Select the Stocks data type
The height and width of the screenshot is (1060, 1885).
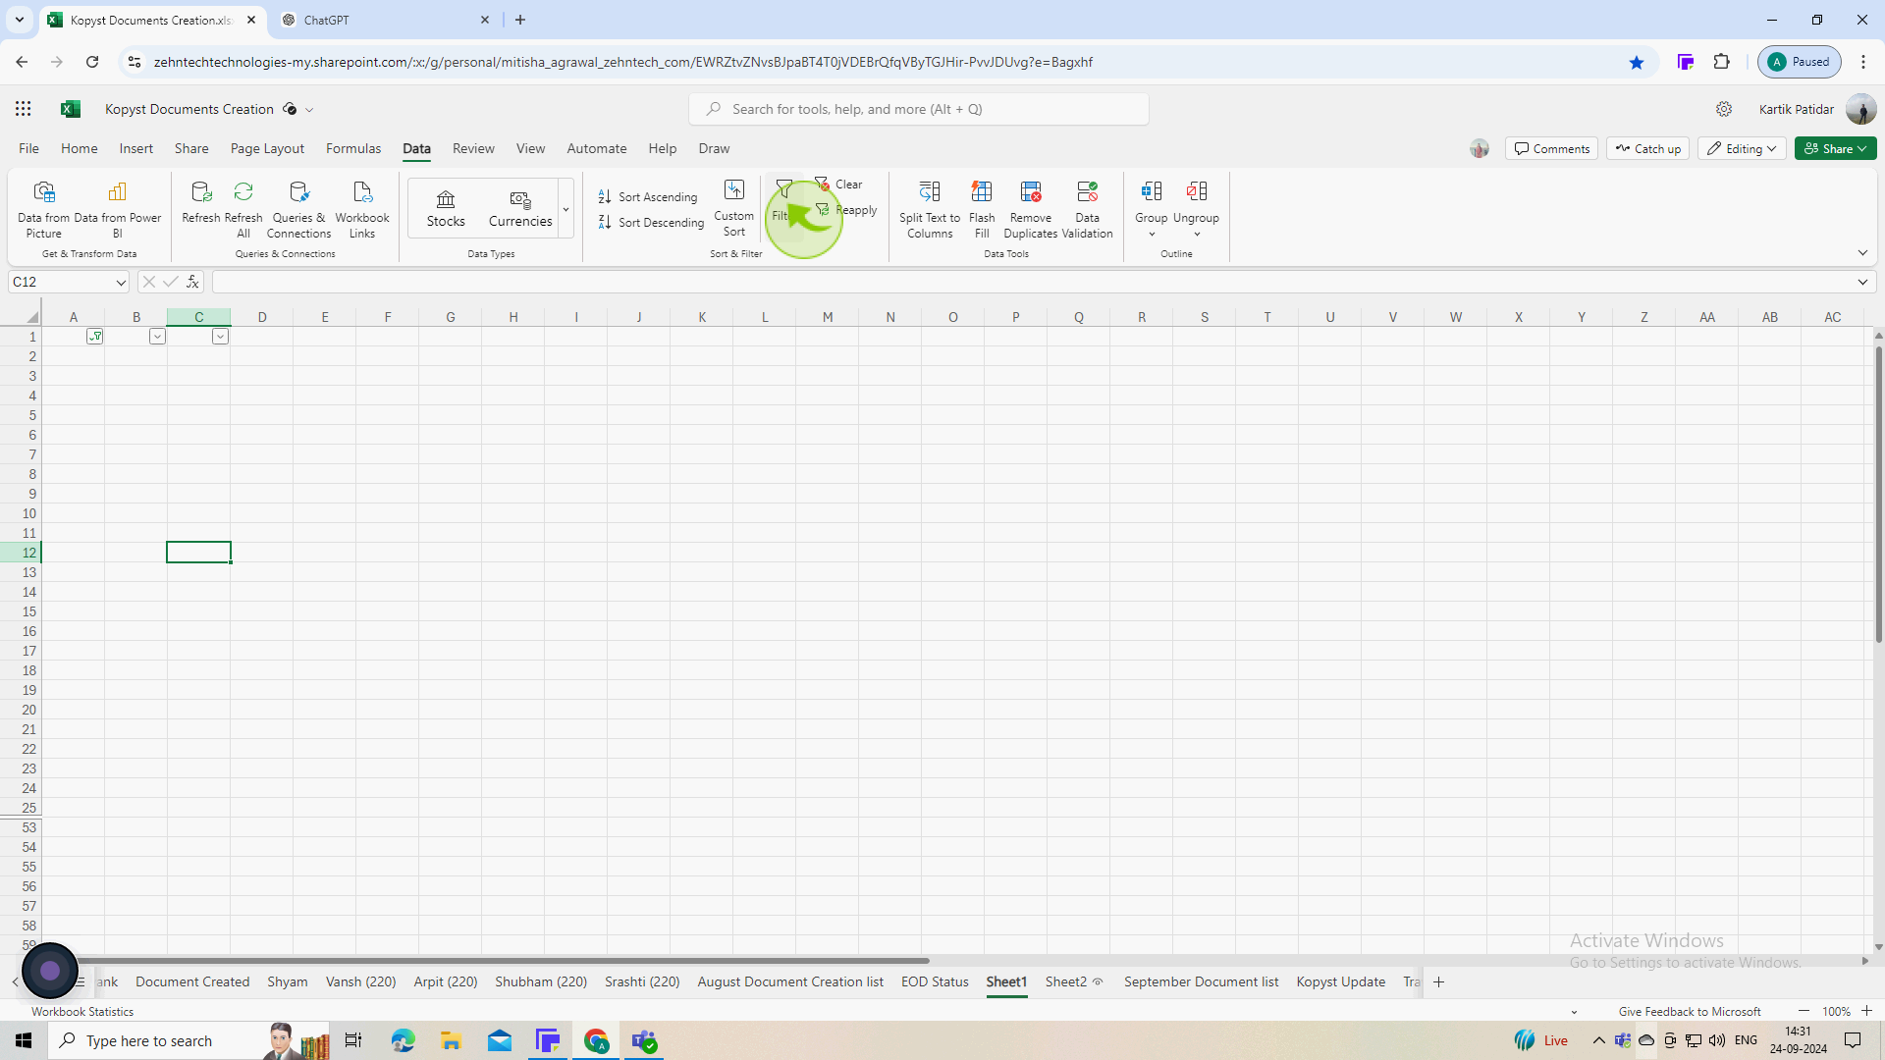[446, 208]
